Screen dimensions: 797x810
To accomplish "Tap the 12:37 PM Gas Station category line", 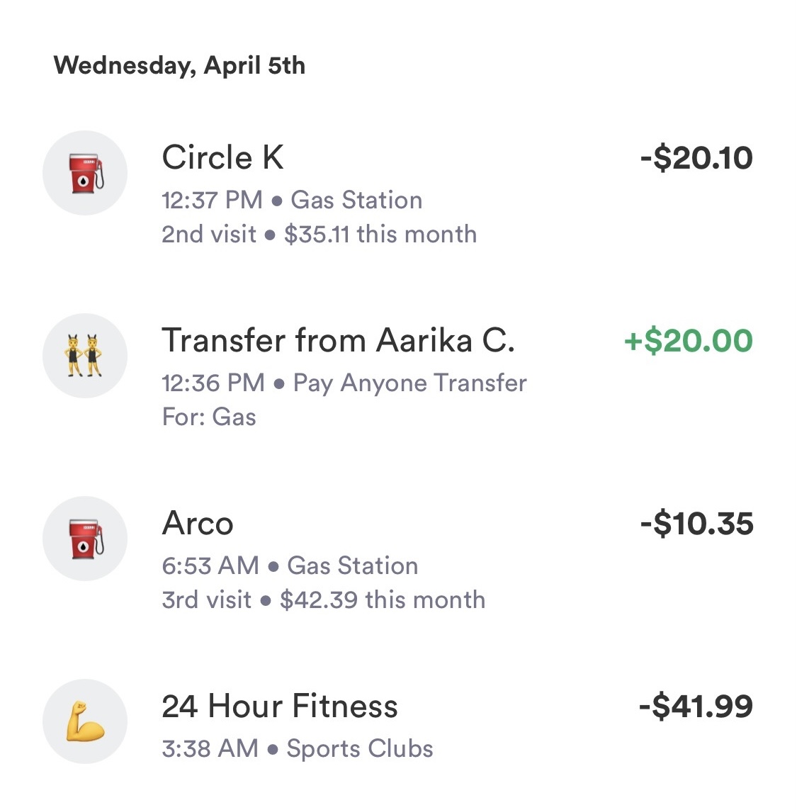I will [292, 201].
